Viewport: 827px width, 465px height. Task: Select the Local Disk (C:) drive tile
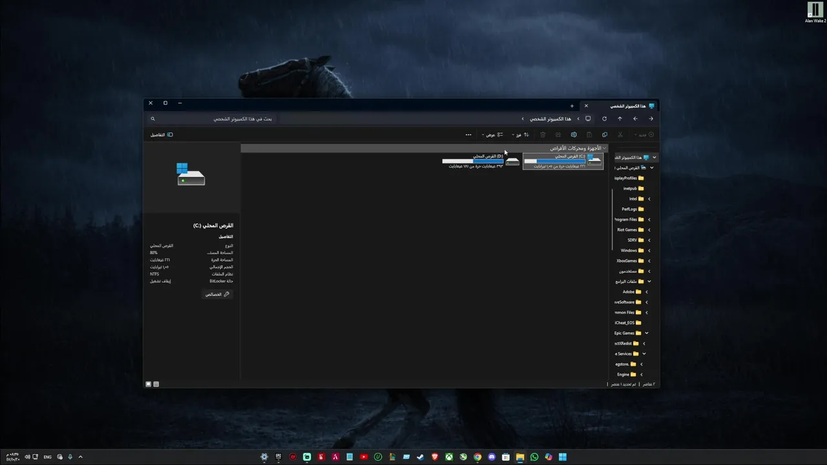coord(563,161)
